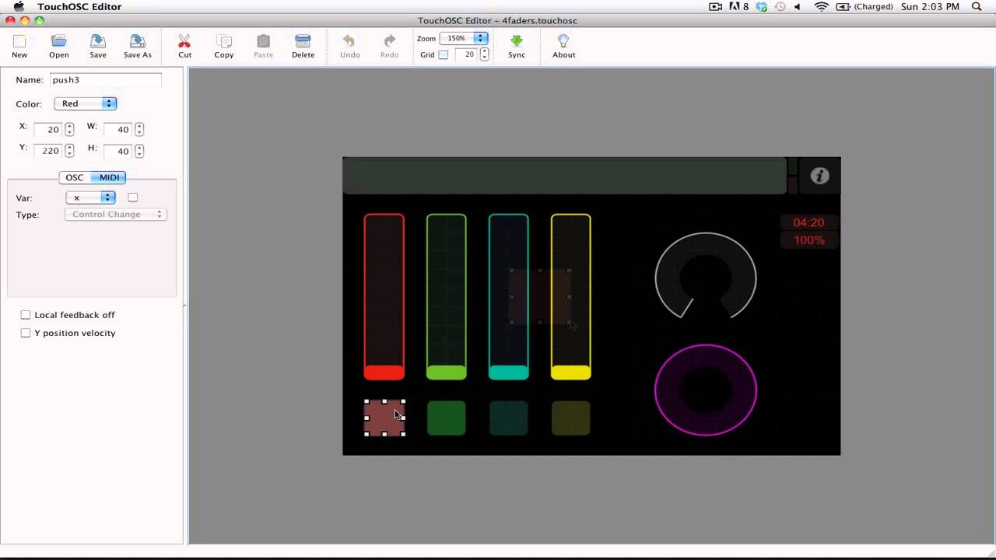Delete the selected push3 control
The image size is (996, 560).
303,42
